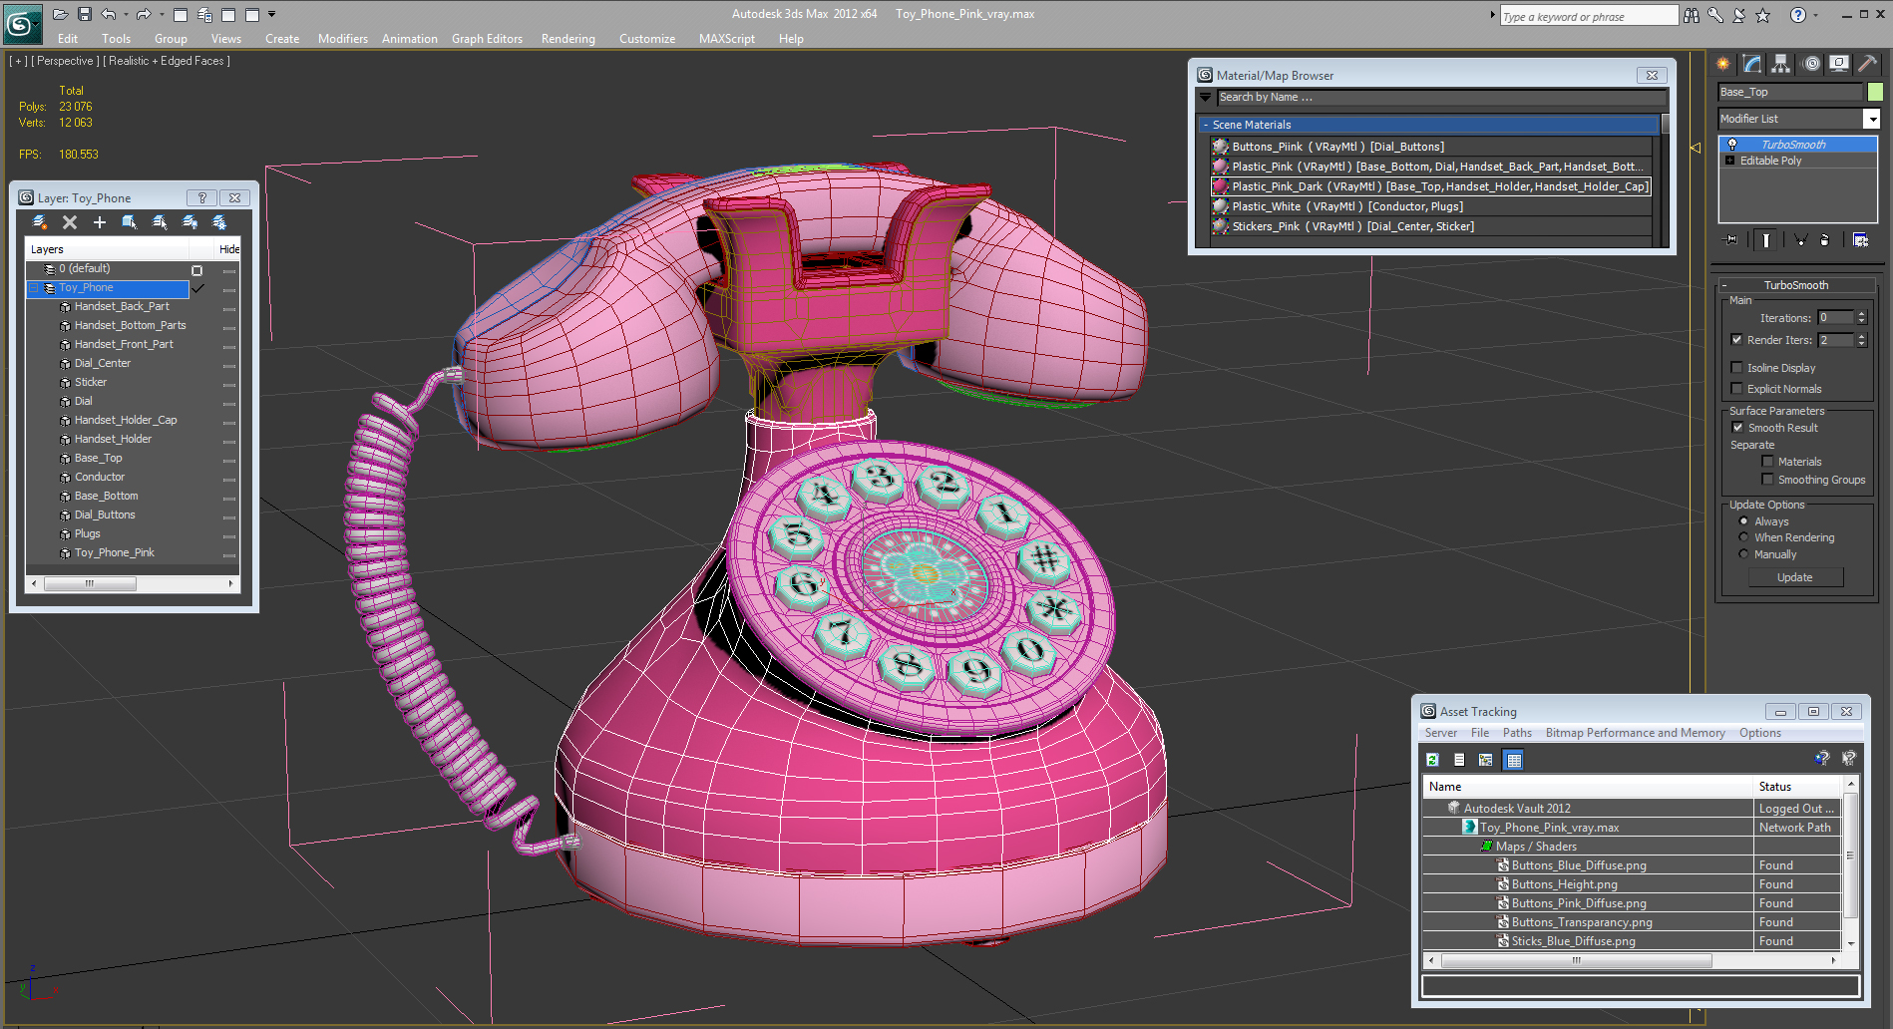
Task: Click Realistic + Edged Faces shading label
Action: 167,61
